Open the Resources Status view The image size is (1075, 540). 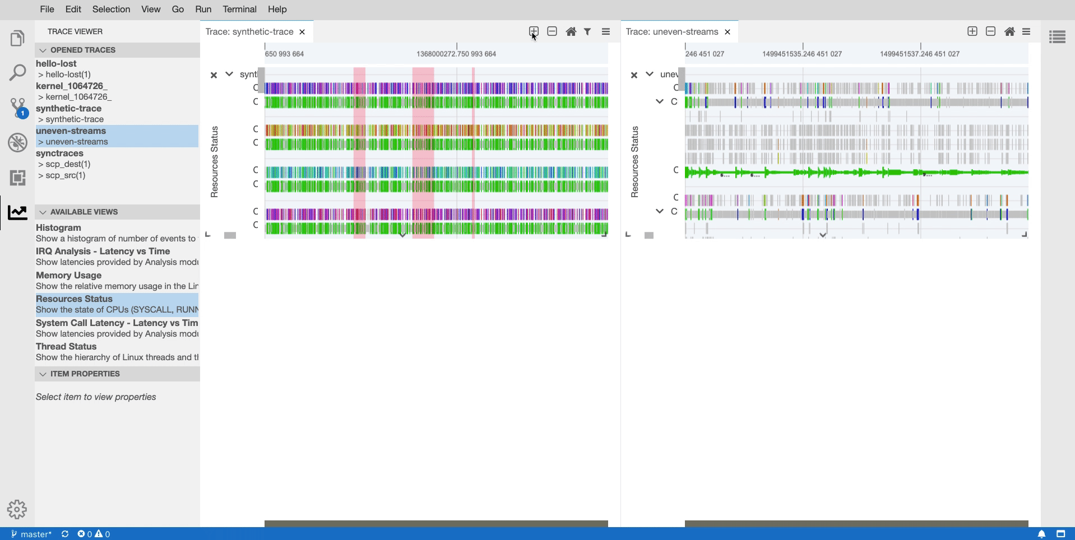pos(117,304)
